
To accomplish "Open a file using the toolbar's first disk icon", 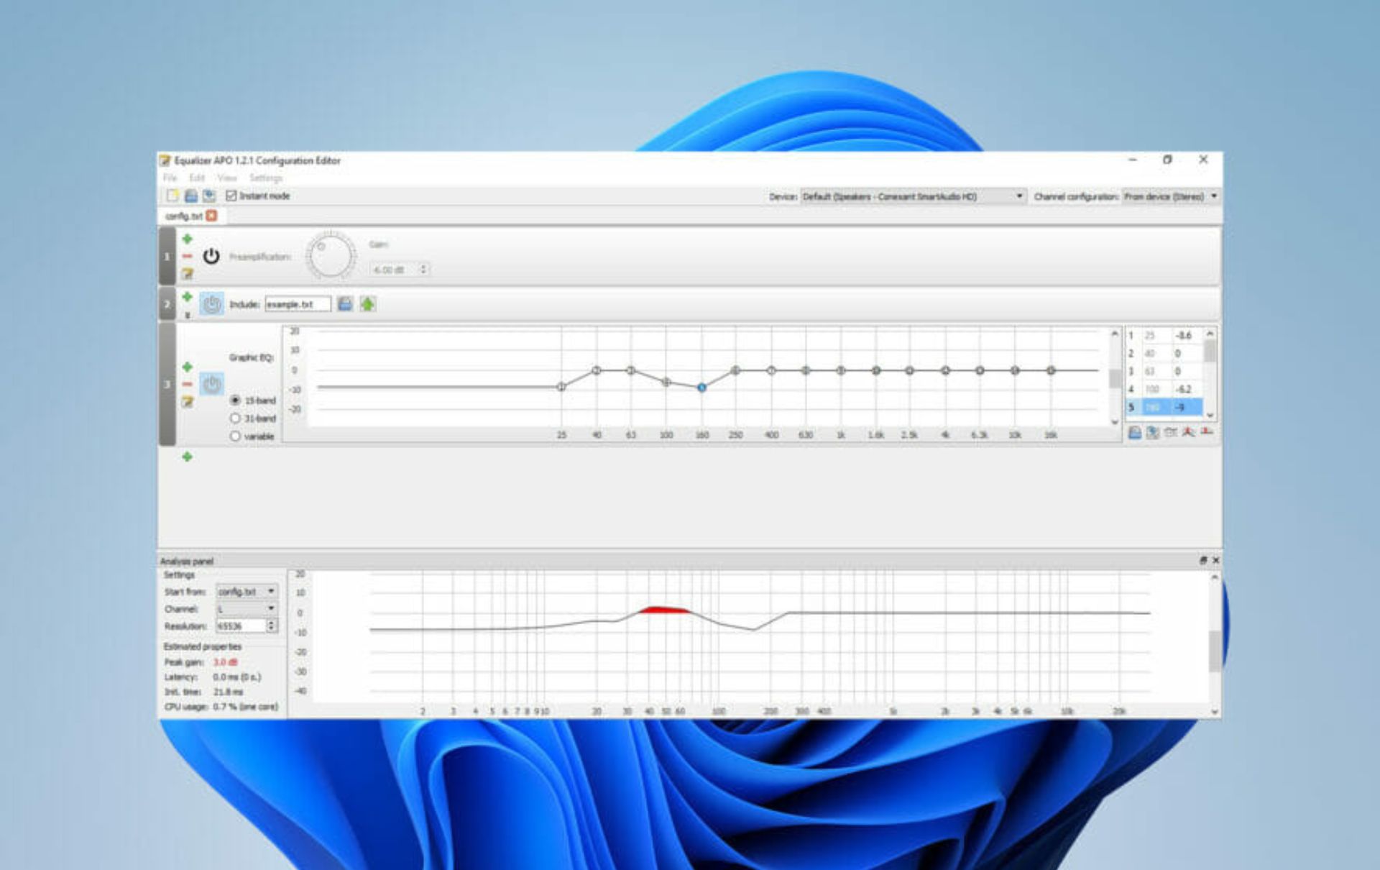I will pos(191,196).
